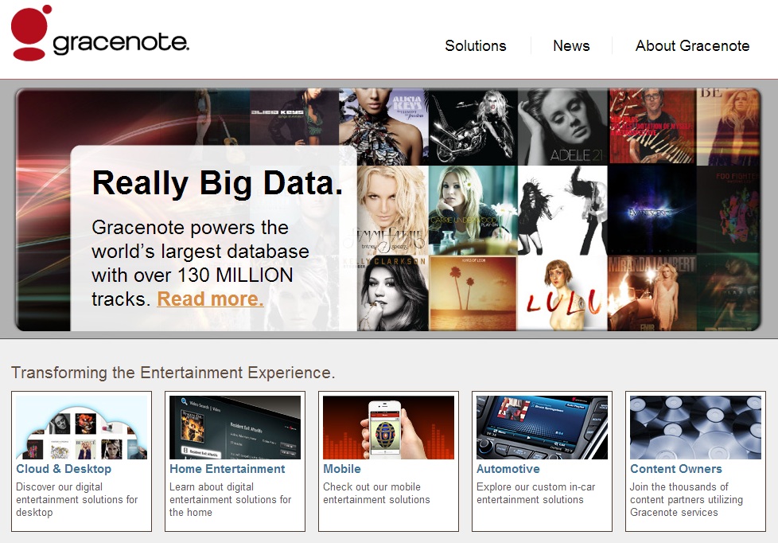778x543 pixels.
Task: Open the Home Entertainment heading link
Action: click(x=227, y=469)
